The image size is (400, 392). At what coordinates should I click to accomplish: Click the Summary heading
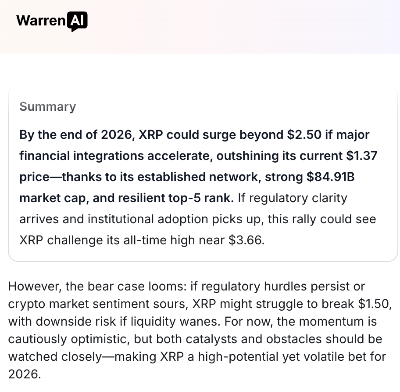point(48,106)
